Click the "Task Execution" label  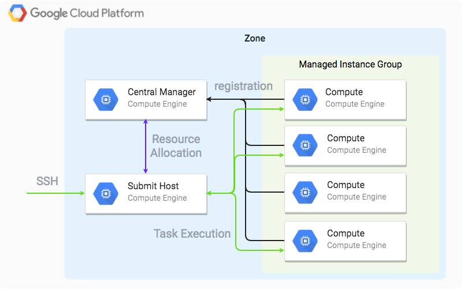pos(192,234)
